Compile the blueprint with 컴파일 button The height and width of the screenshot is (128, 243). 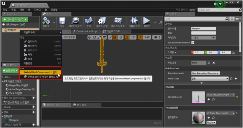click(x=46, y=22)
